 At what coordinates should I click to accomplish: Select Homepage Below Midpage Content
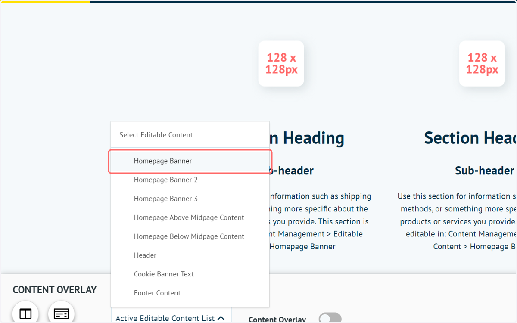click(x=190, y=237)
